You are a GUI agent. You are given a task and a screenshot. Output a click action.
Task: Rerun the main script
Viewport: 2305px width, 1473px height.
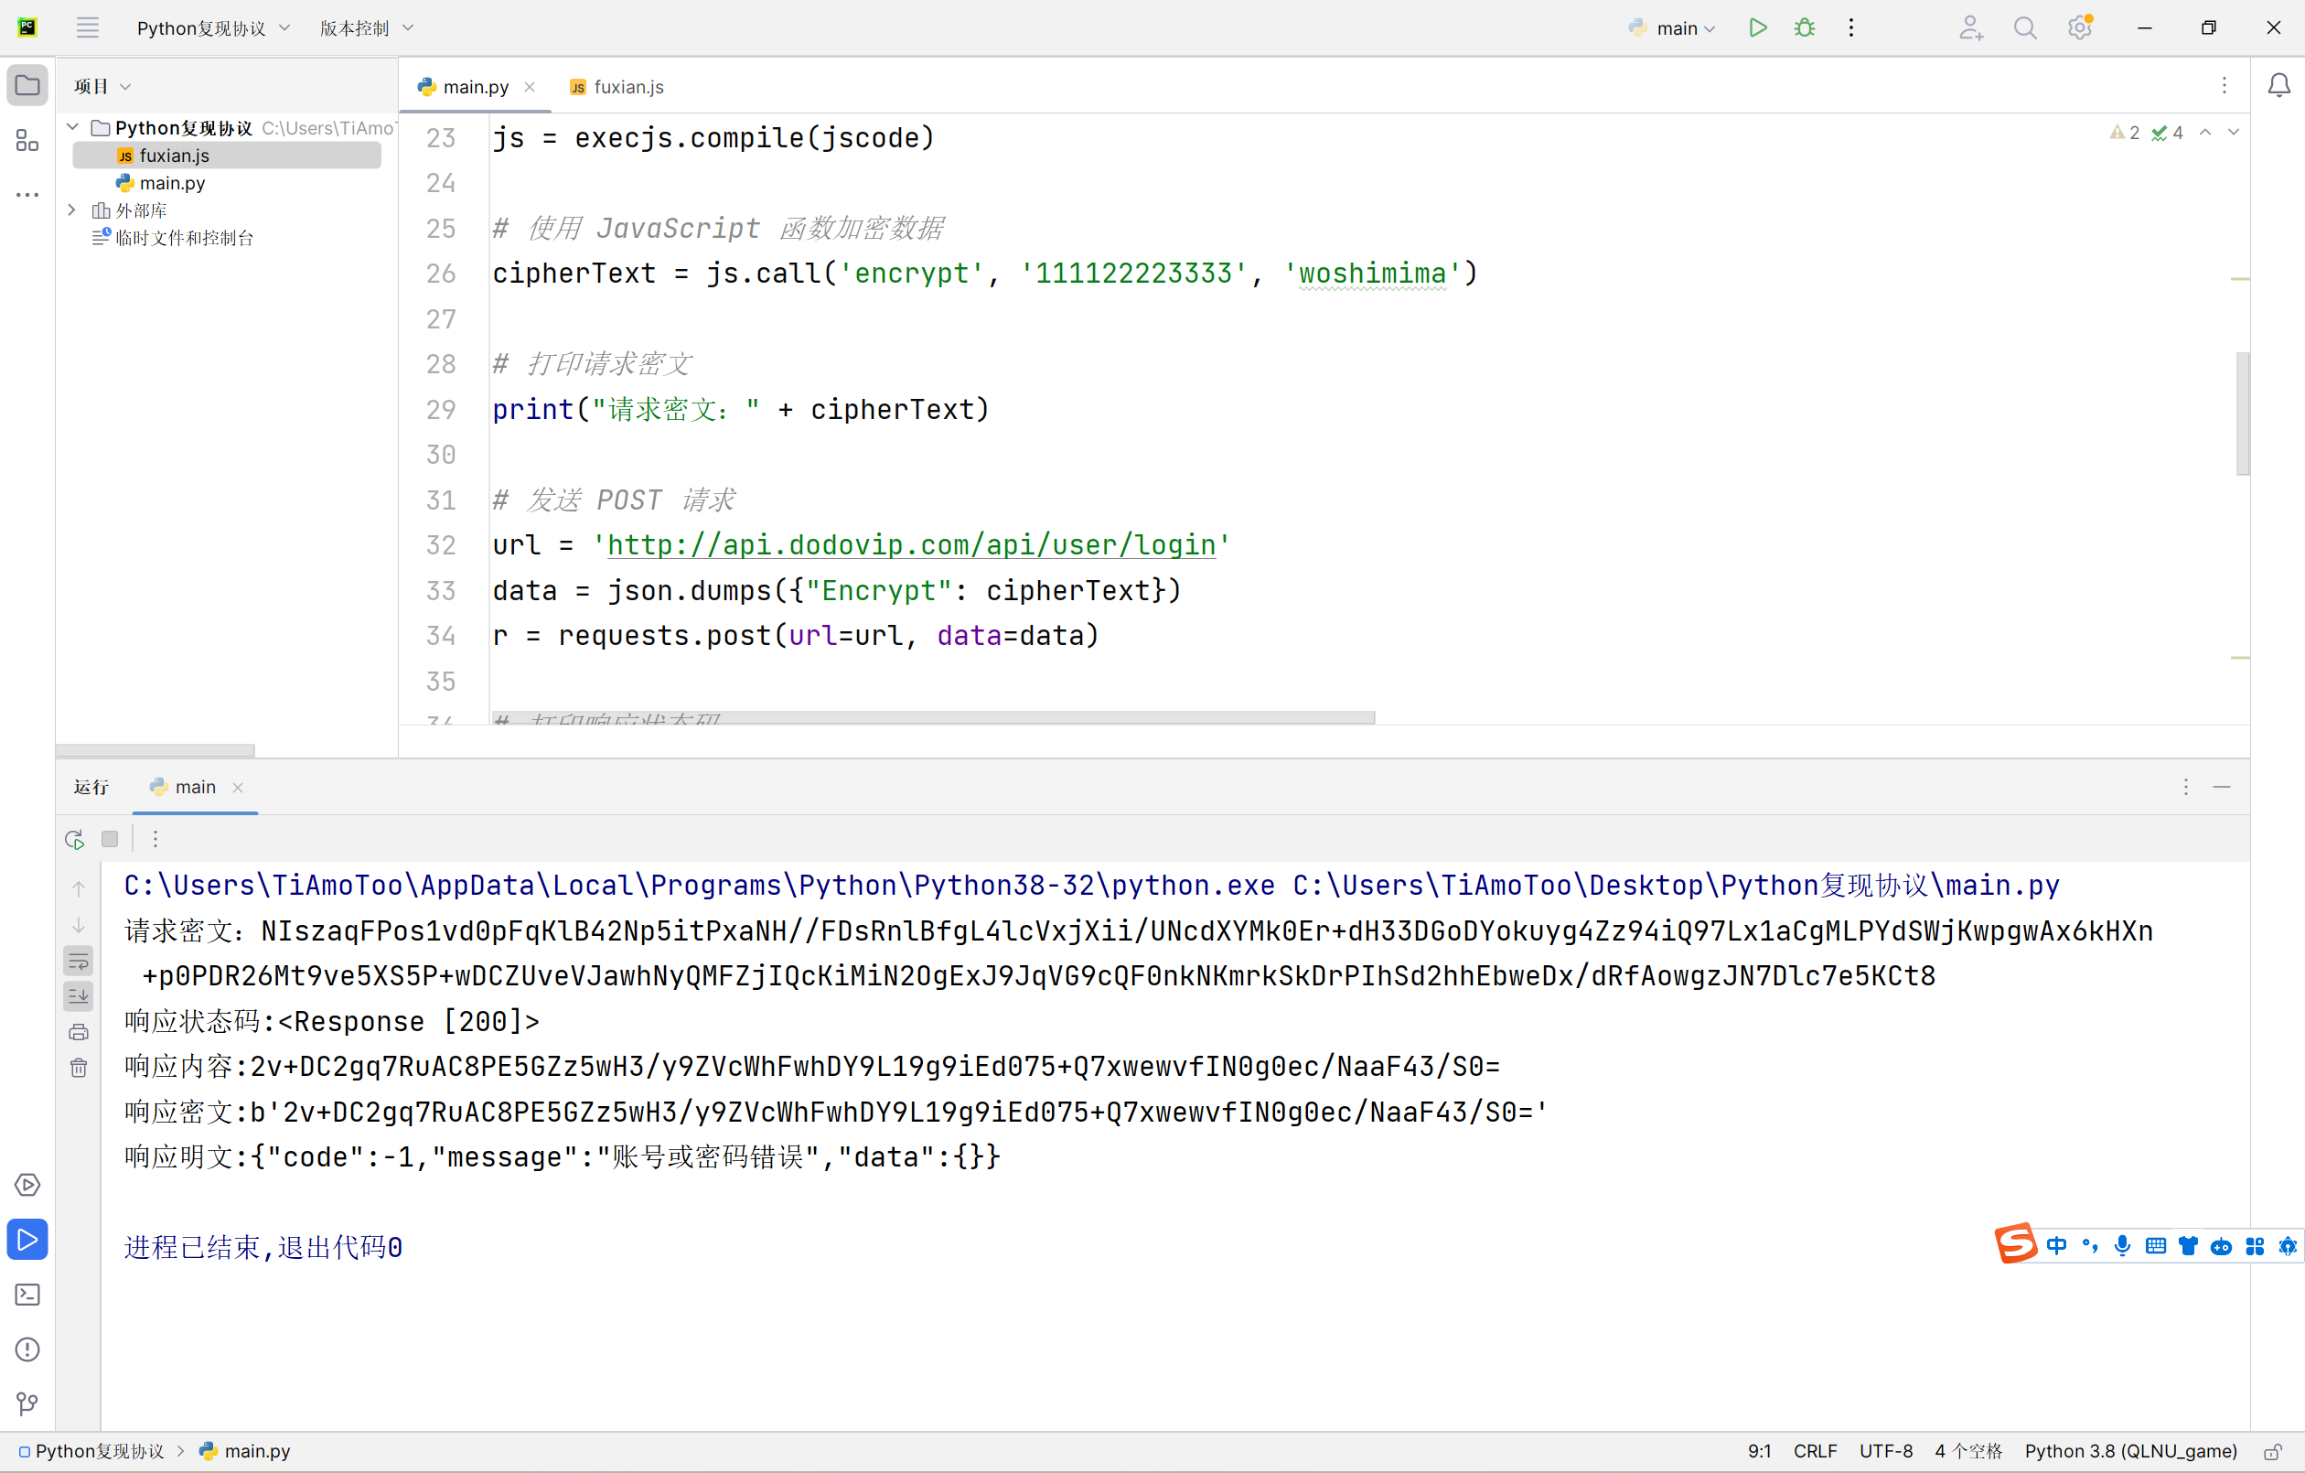75,839
